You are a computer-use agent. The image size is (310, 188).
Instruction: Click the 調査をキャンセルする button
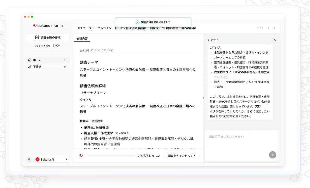182,155
